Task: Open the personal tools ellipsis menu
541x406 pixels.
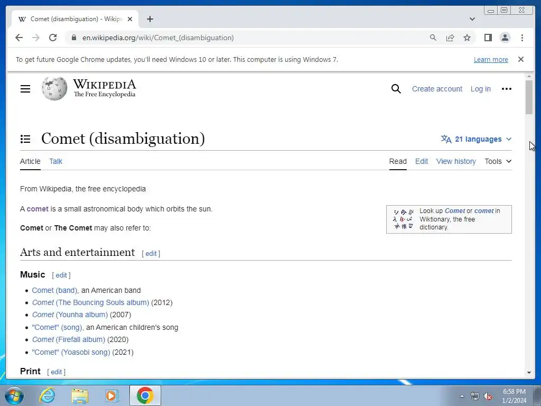Action: point(507,89)
